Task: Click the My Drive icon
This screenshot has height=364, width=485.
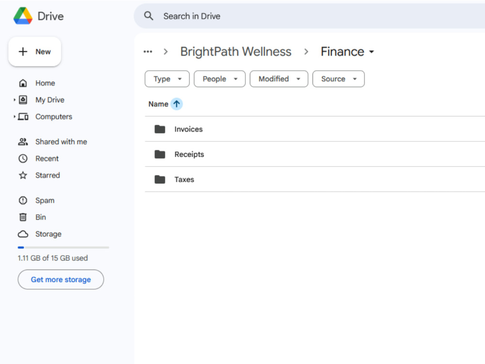Action: point(23,99)
